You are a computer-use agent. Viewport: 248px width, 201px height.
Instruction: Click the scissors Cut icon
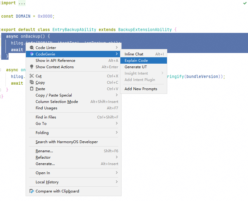[32, 76]
